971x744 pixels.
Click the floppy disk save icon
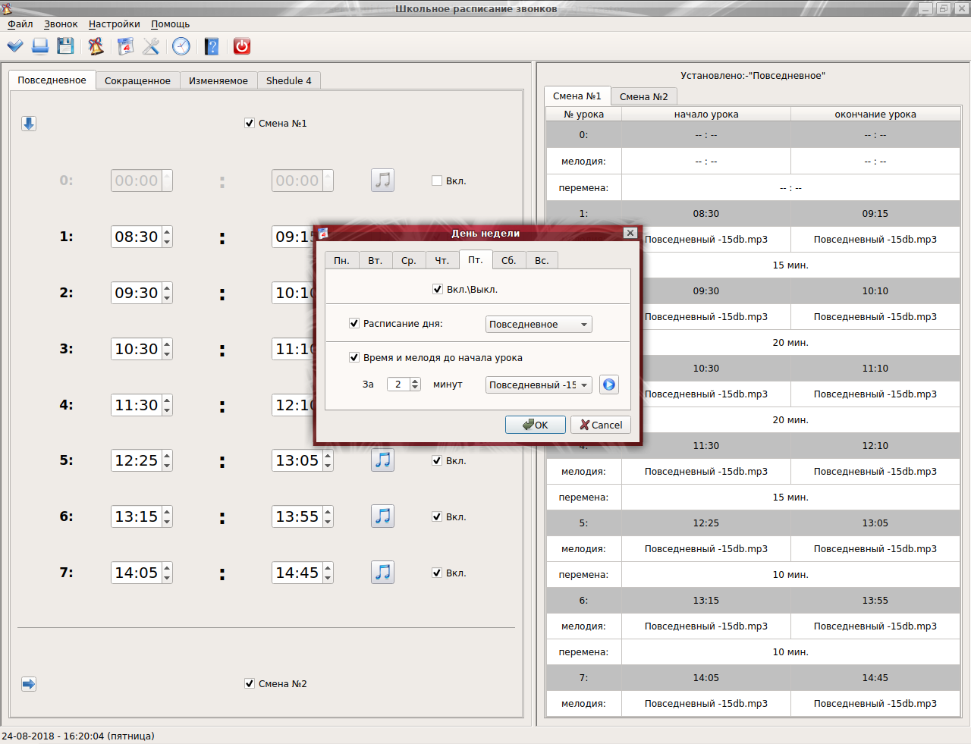66,46
